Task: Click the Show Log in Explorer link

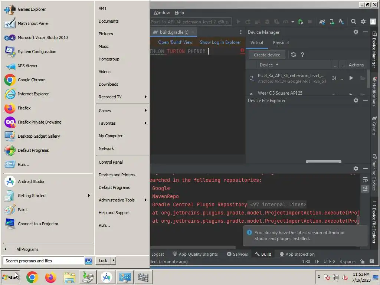Action: (220, 42)
